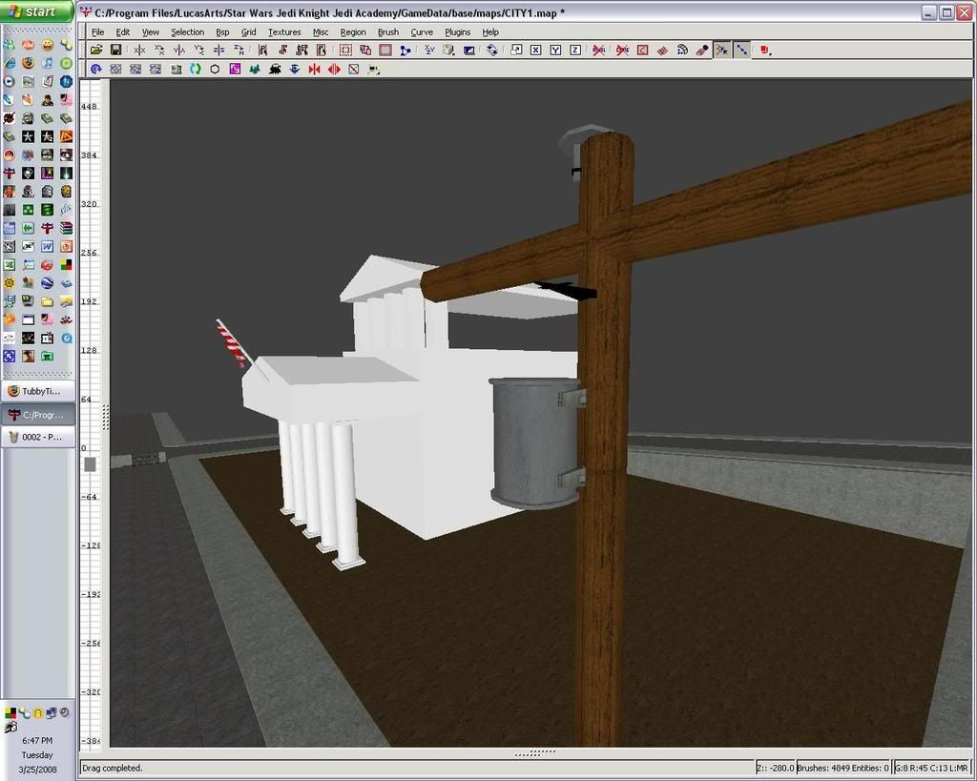The height and width of the screenshot is (781, 977).
Task: Click the circular arrows refresh icon
Action: coord(492,50)
